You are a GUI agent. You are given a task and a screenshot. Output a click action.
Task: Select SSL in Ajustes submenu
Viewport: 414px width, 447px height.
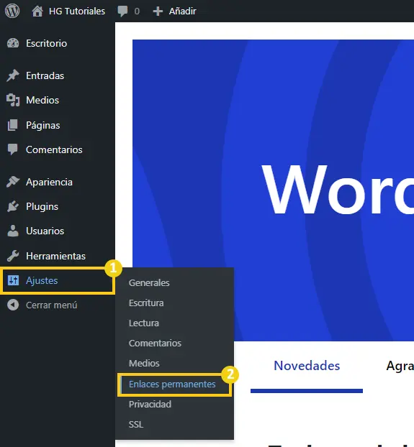136,424
